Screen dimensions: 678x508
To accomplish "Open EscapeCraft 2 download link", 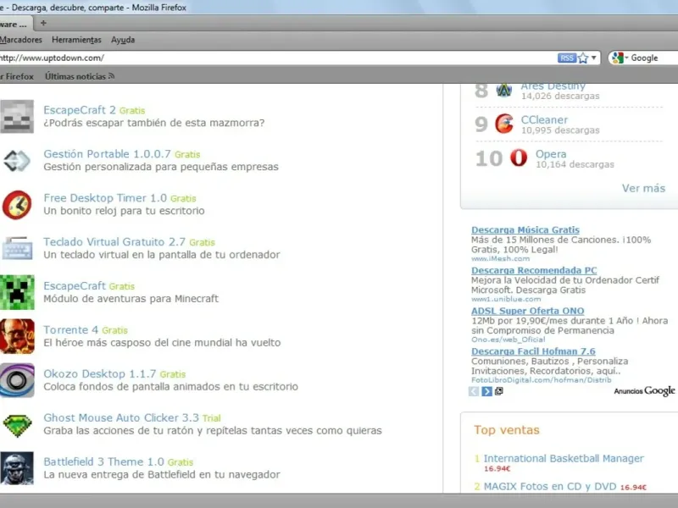I will pyautogui.click(x=80, y=110).
